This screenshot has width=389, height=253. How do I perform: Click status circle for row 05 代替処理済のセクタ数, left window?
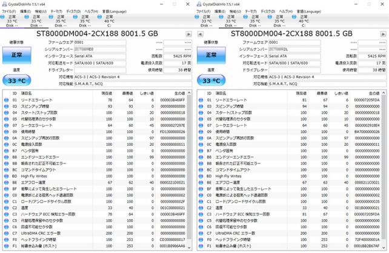(7, 119)
